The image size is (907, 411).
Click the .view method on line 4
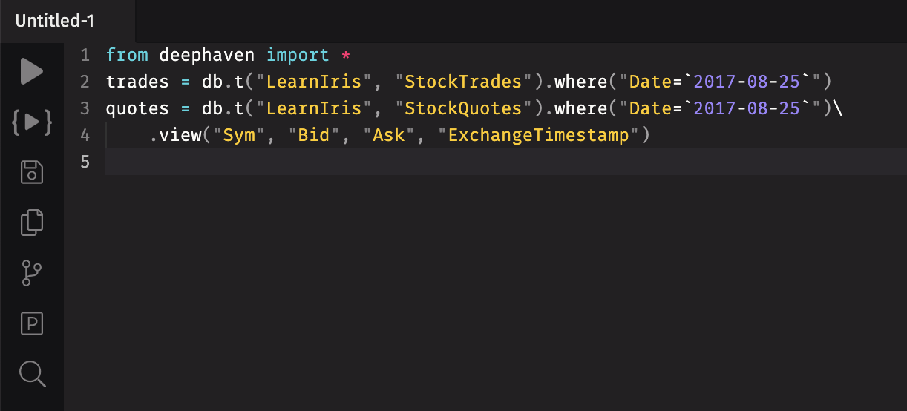[x=175, y=135]
